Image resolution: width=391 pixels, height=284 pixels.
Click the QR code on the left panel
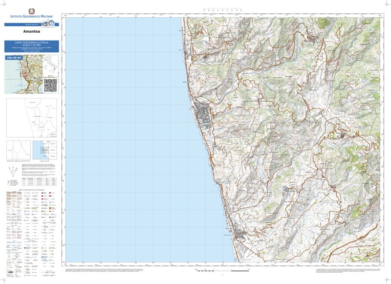(x=50, y=85)
